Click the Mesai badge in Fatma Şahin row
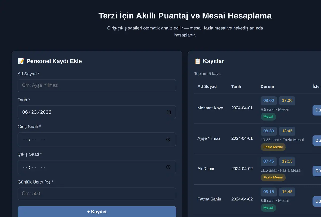Image resolution: width=321 pixels, height=217 pixels. point(268,208)
